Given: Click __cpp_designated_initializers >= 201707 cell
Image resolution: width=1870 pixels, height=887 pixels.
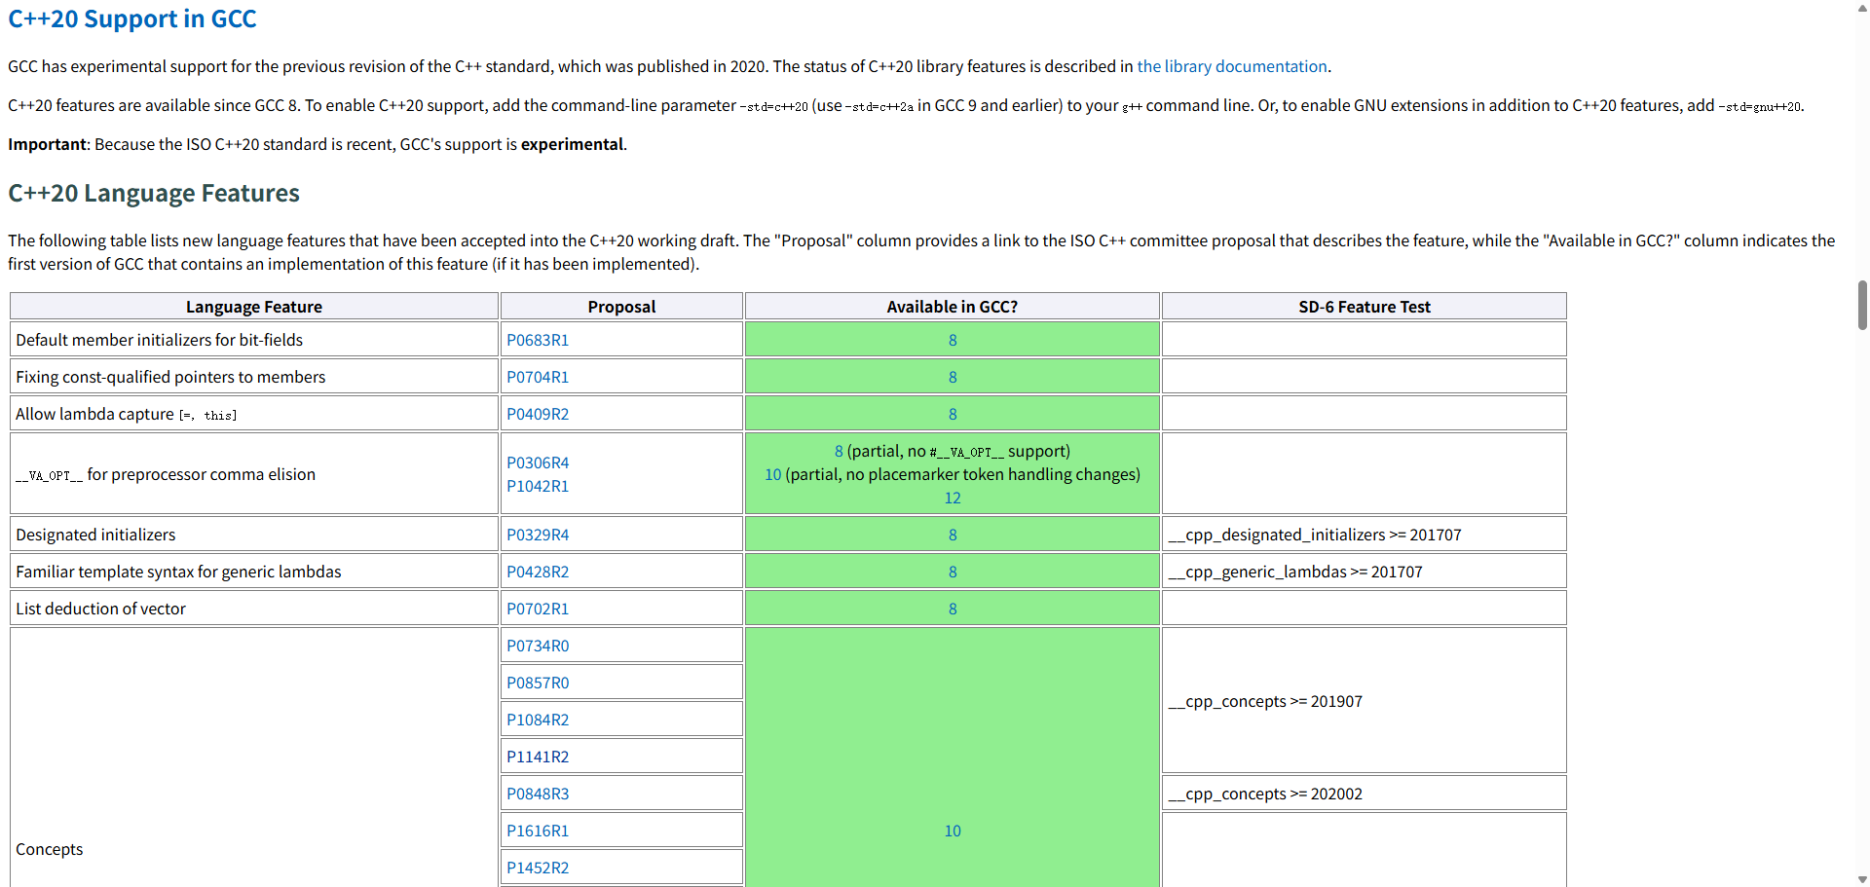Looking at the screenshot, I should [1365, 535].
